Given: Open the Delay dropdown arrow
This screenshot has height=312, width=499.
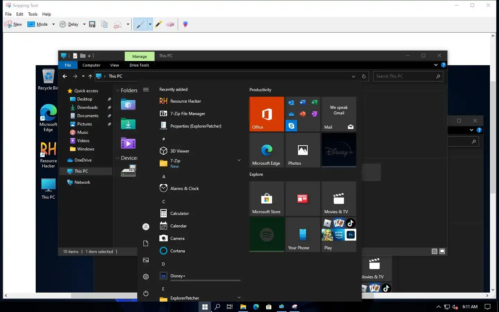Looking at the screenshot, I should pos(84,24).
